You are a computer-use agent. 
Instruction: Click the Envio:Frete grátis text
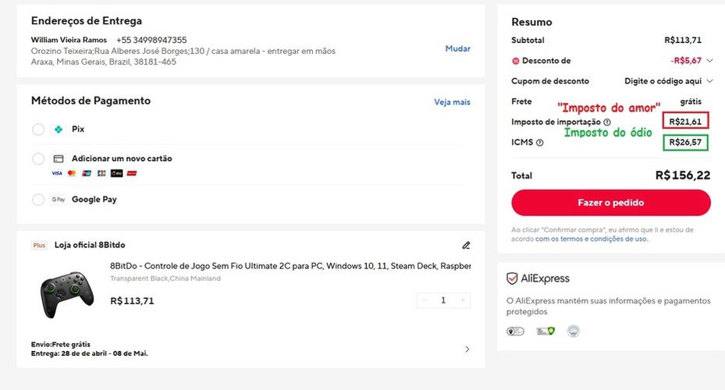(x=61, y=345)
